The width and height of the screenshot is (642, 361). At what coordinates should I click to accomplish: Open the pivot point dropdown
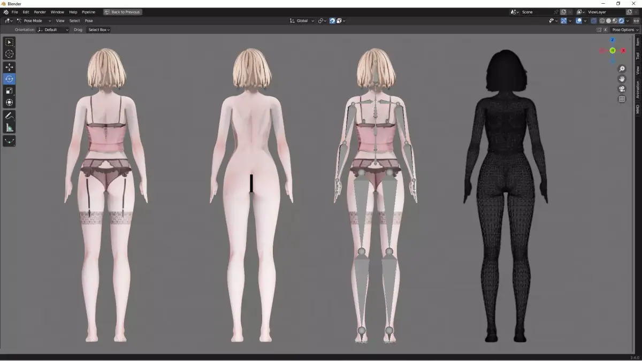322,21
